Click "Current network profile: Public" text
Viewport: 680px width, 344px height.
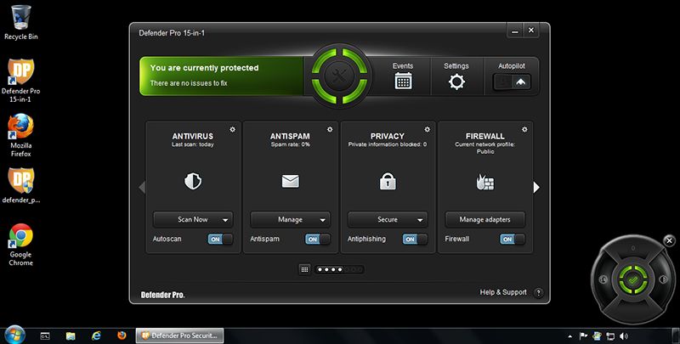tap(484, 148)
